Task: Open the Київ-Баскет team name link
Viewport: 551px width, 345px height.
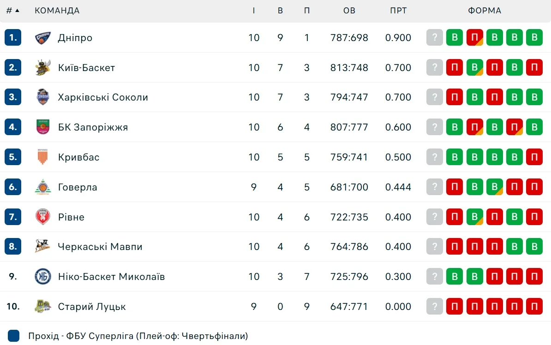Action: click(86, 68)
